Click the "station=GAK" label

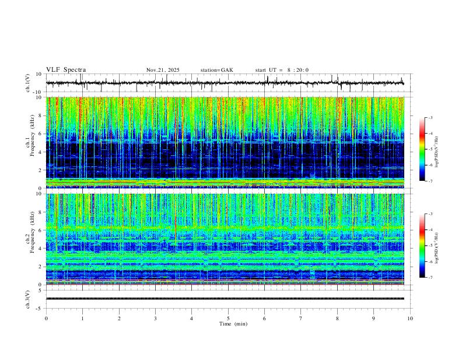(216, 70)
